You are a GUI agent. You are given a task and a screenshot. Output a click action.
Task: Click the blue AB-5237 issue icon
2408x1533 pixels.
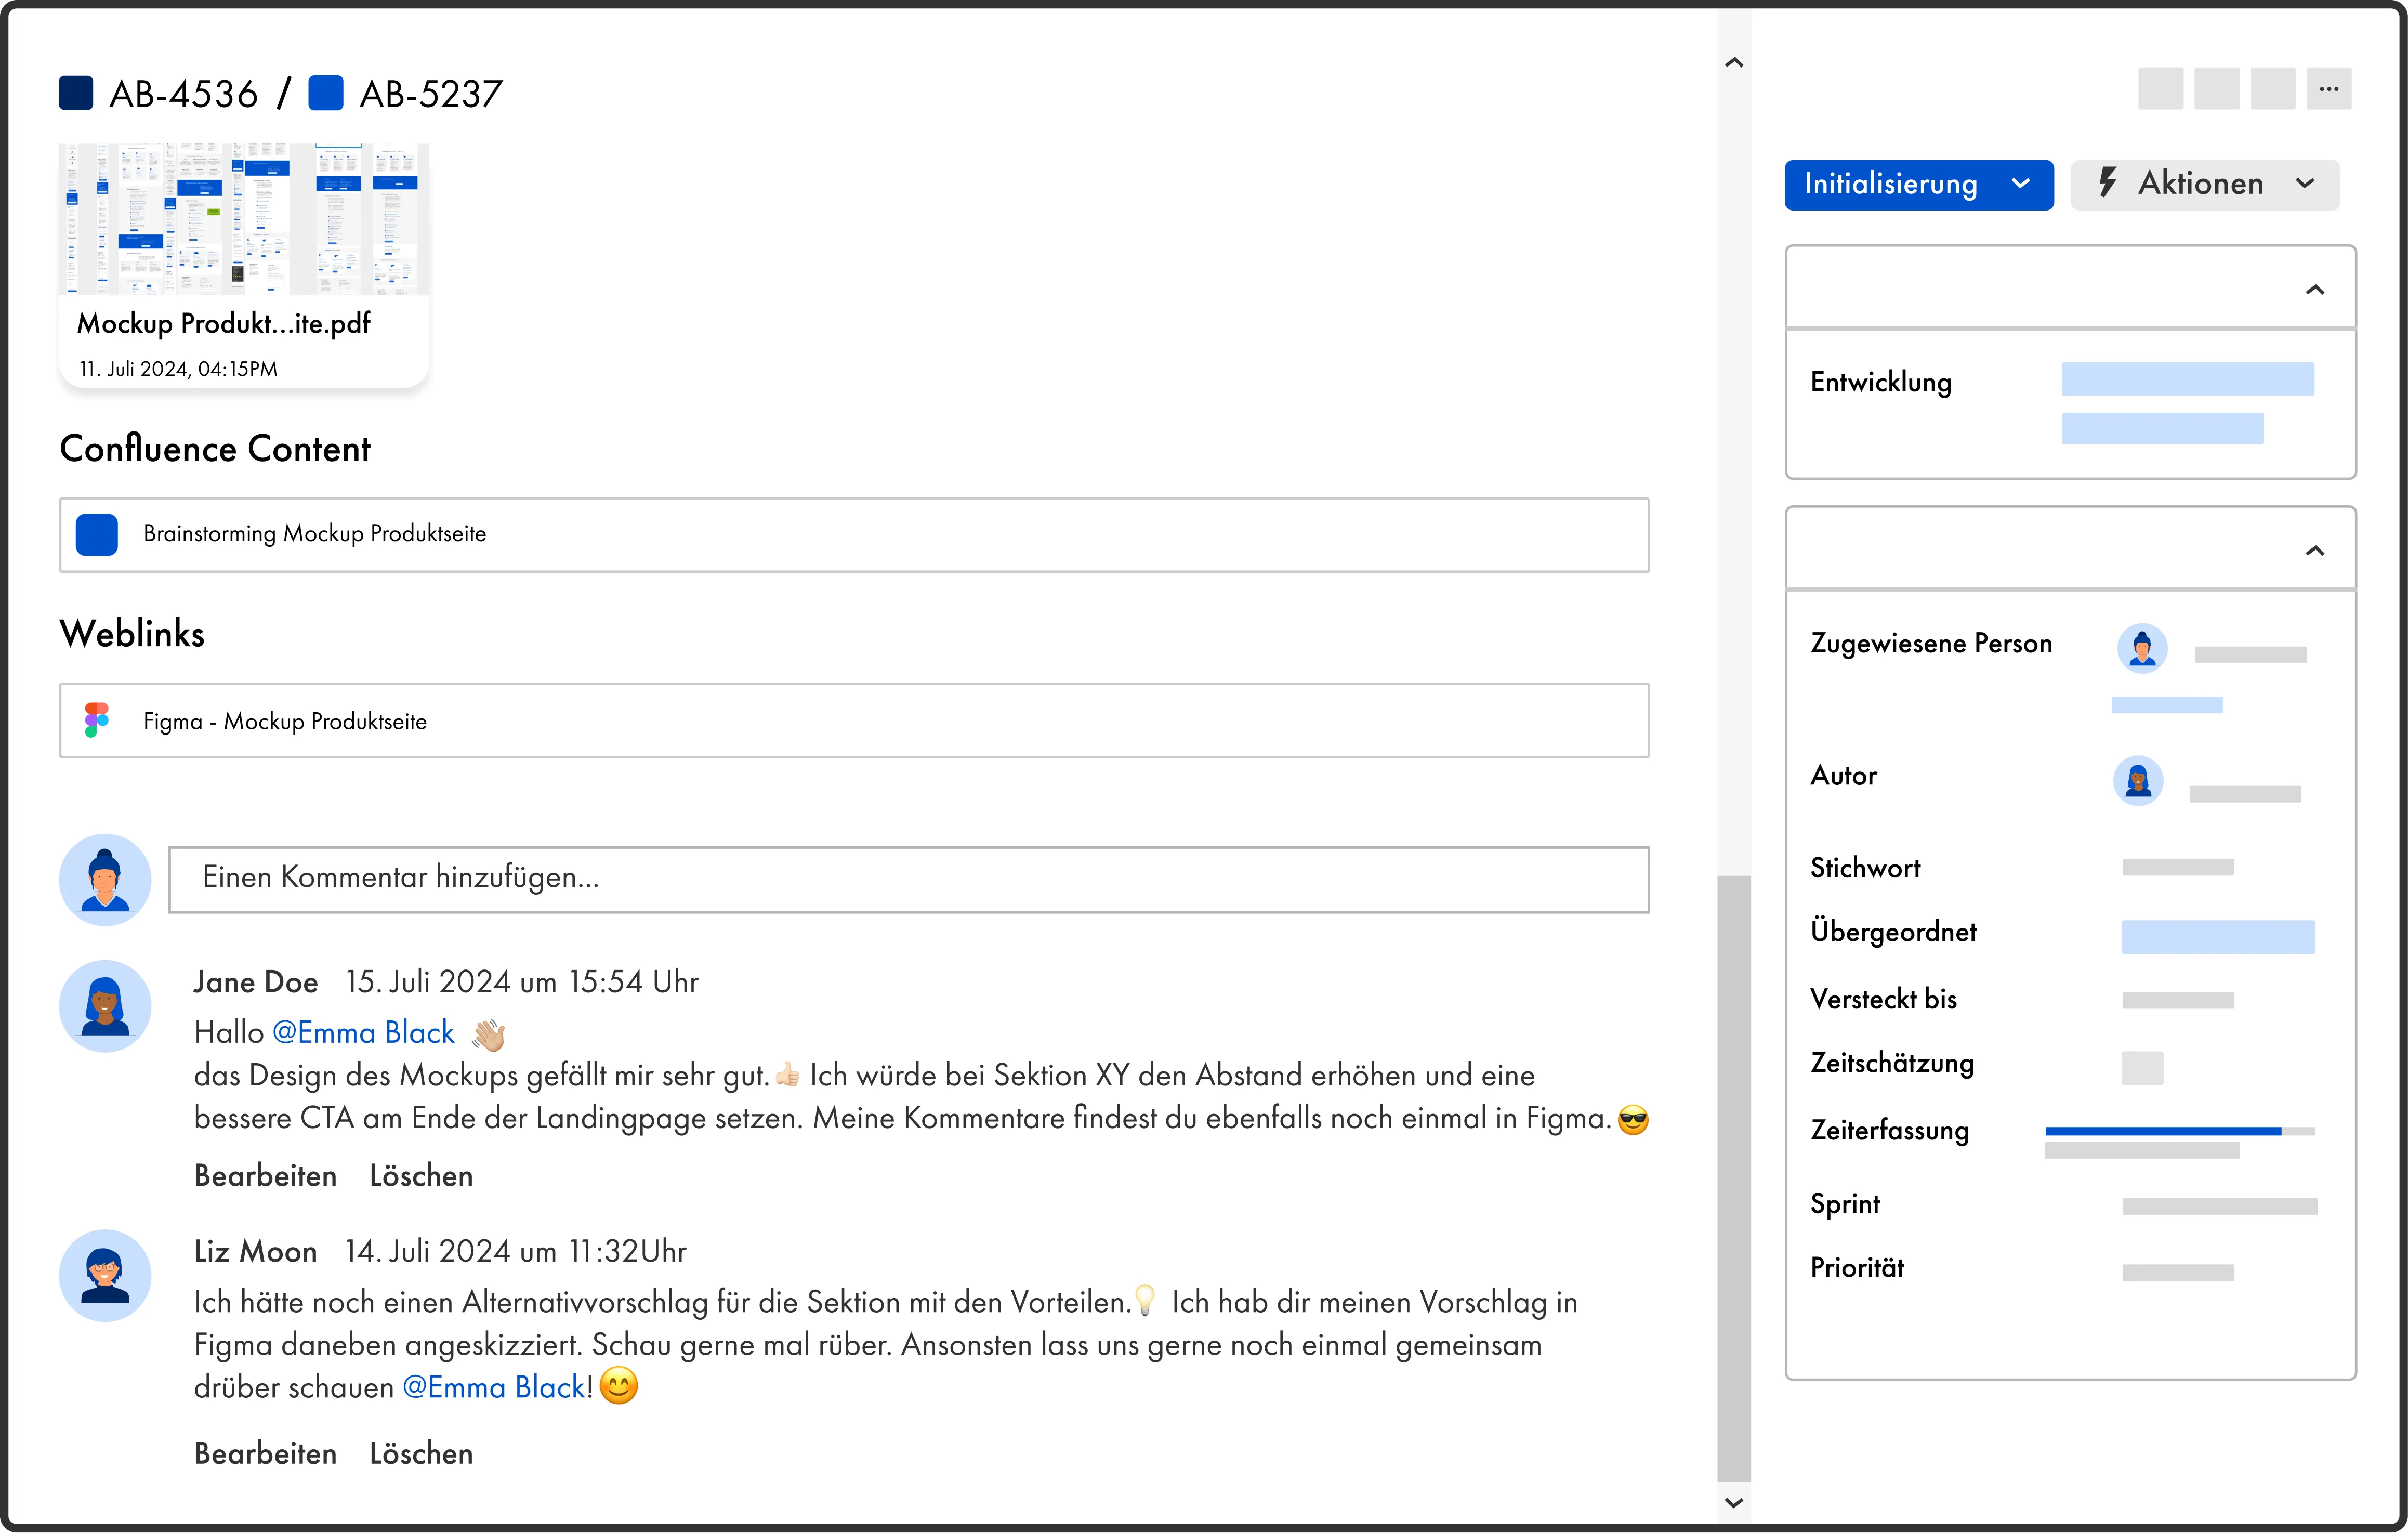click(x=326, y=93)
